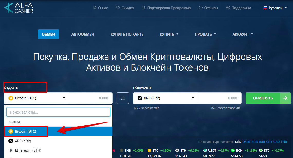
Task: Click the tag icon beside Скидка
Action: (118, 8)
